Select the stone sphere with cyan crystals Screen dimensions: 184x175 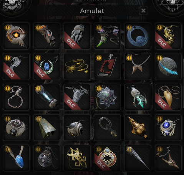click(168, 66)
